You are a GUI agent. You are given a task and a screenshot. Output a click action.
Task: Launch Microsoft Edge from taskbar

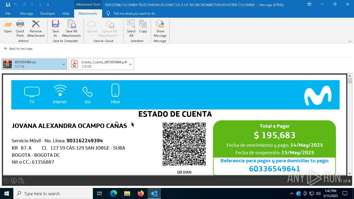[114, 193]
